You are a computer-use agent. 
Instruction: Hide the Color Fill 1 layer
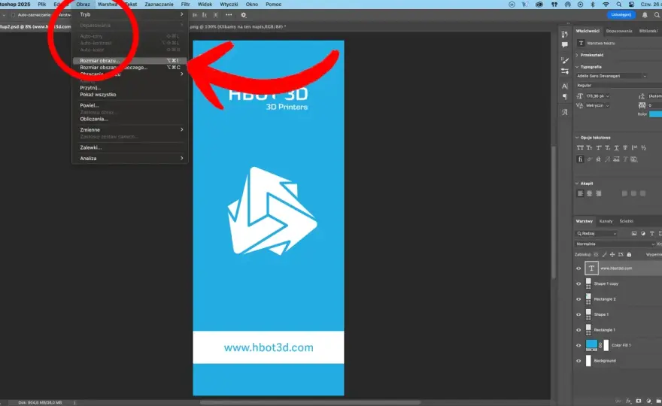pyautogui.click(x=578, y=345)
